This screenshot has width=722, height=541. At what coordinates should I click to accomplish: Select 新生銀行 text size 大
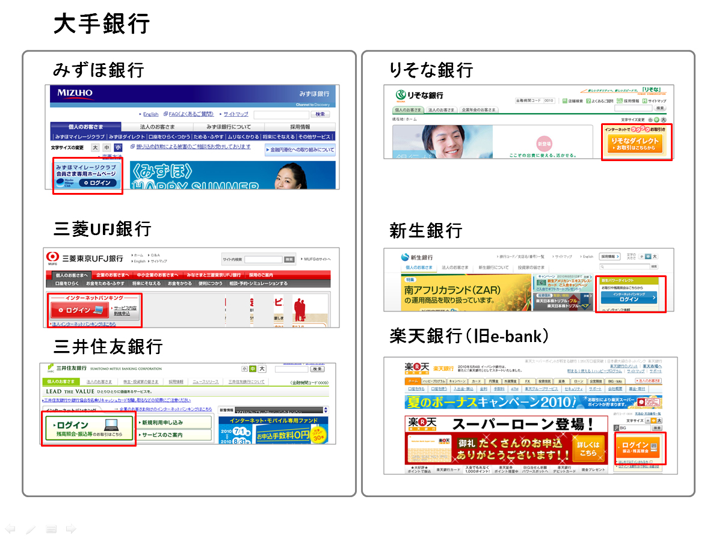point(655,257)
